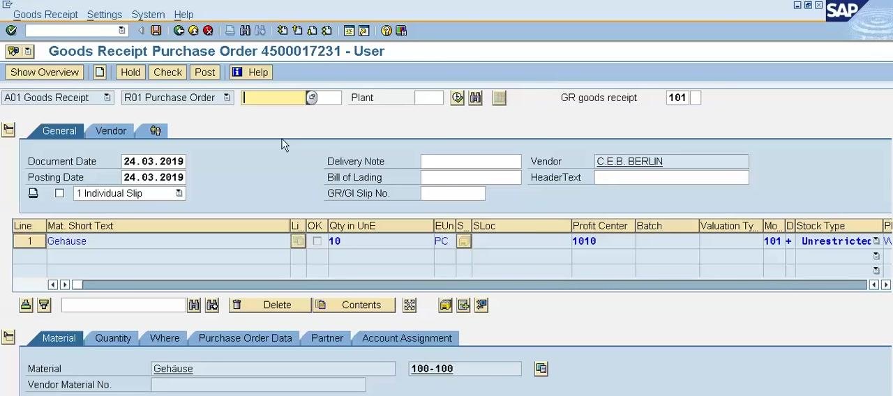
Task: Open the Account Assignment tab
Action: tap(407, 338)
